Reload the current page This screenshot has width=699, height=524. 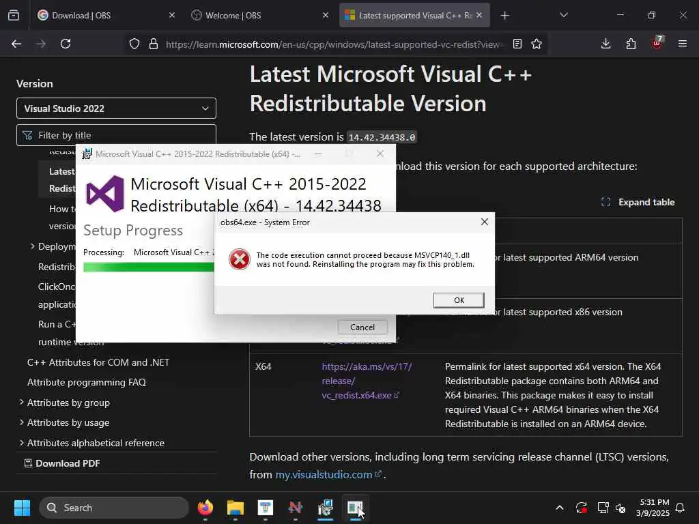pos(66,44)
